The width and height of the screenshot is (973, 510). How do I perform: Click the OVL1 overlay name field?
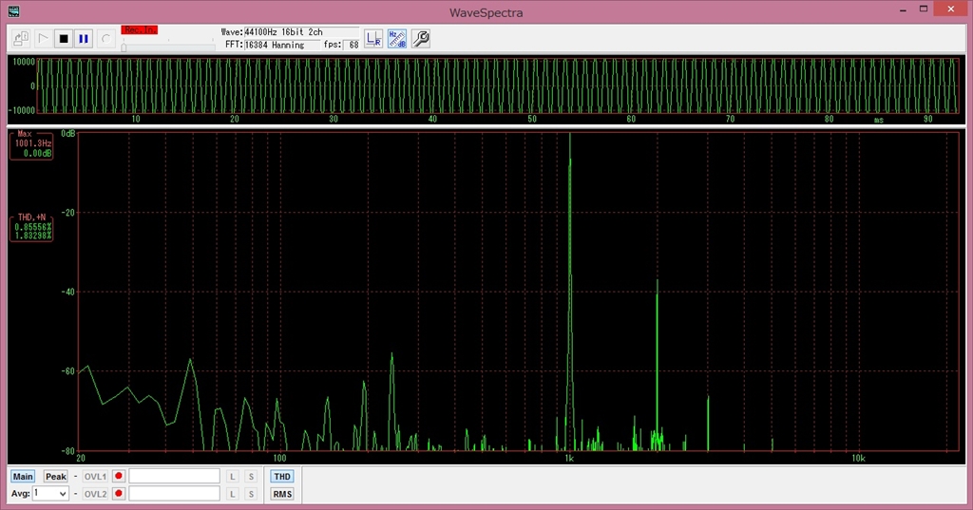pyautogui.click(x=175, y=477)
